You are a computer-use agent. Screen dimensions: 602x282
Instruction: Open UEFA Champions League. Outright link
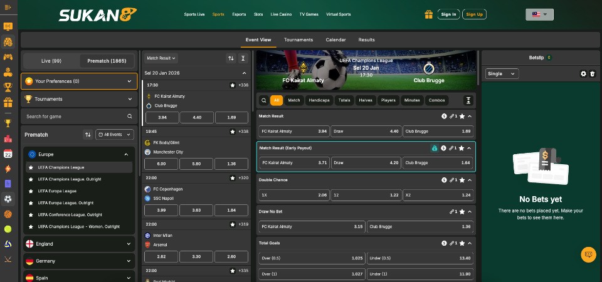tap(70, 179)
